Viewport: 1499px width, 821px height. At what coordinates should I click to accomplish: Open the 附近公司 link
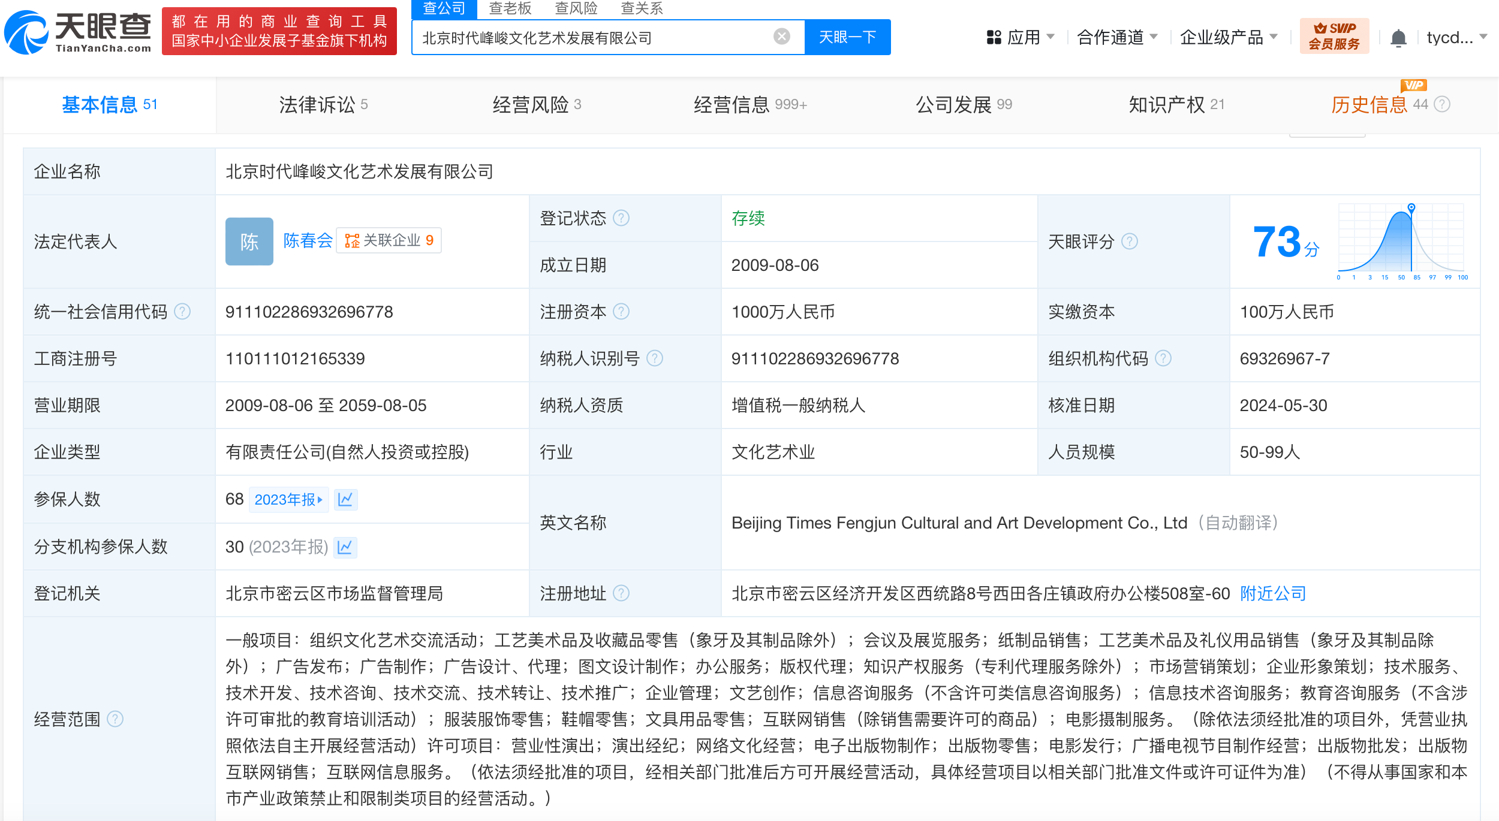point(1273,593)
